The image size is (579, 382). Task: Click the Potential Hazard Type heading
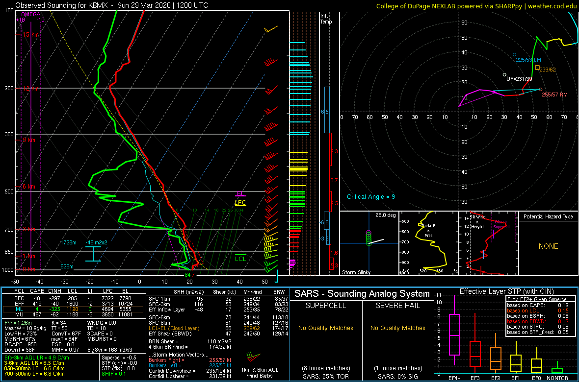click(548, 216)
